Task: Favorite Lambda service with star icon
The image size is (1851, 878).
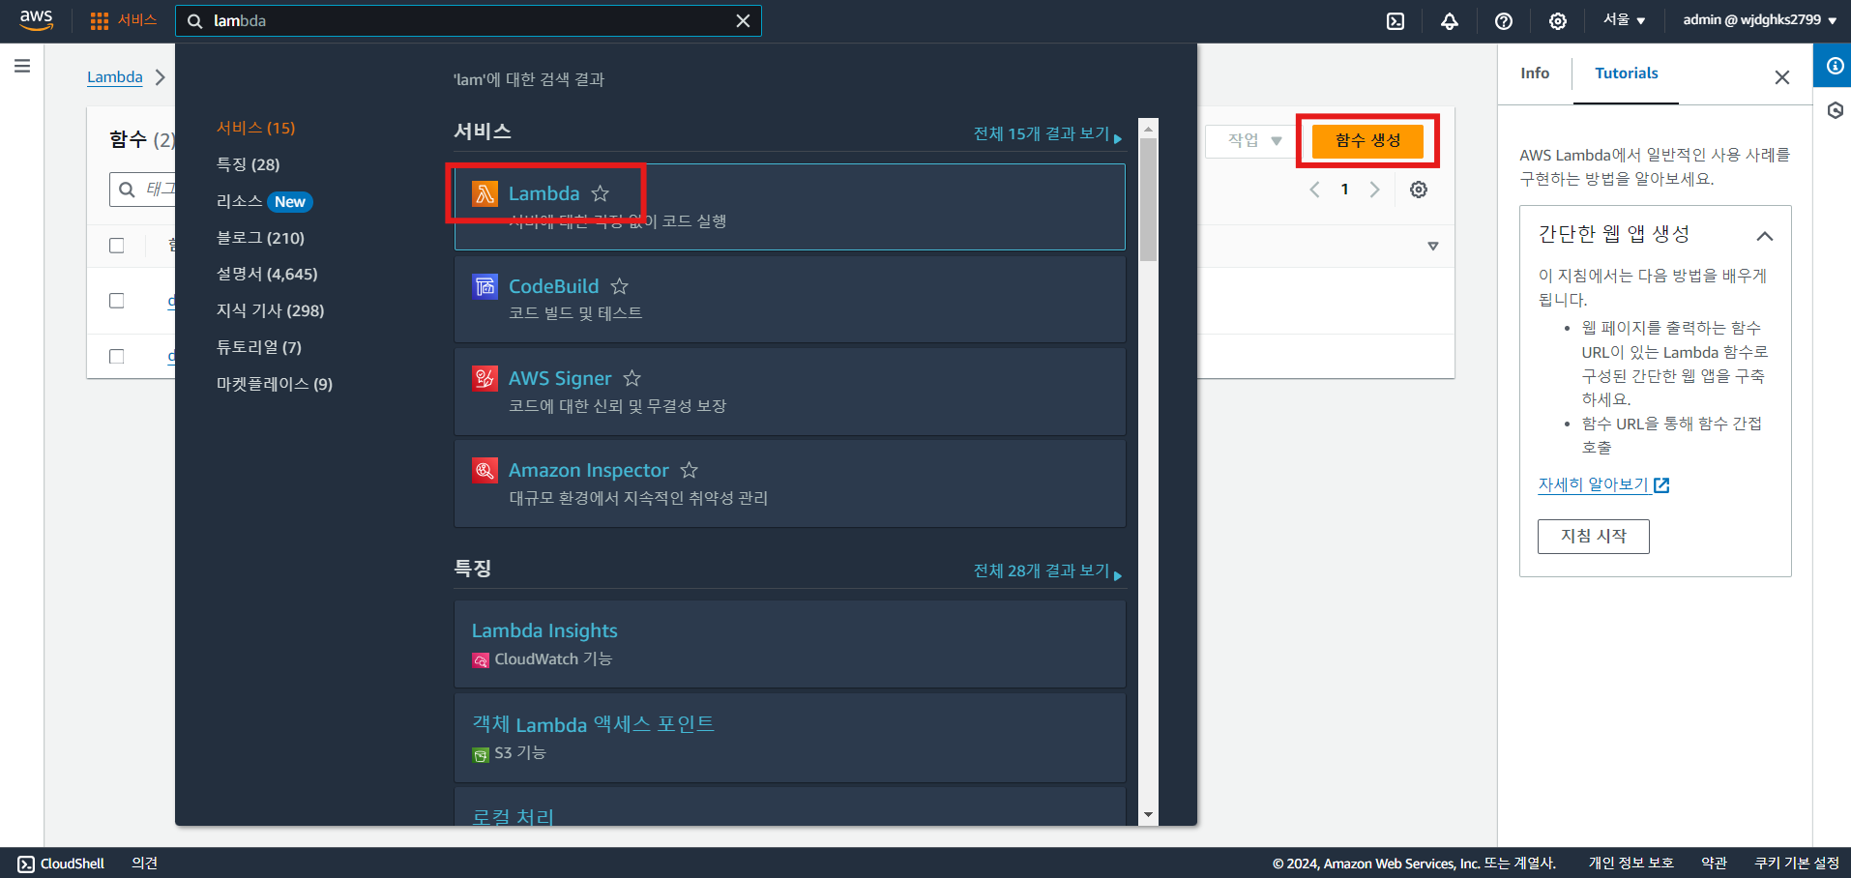Action: [601, 193]
